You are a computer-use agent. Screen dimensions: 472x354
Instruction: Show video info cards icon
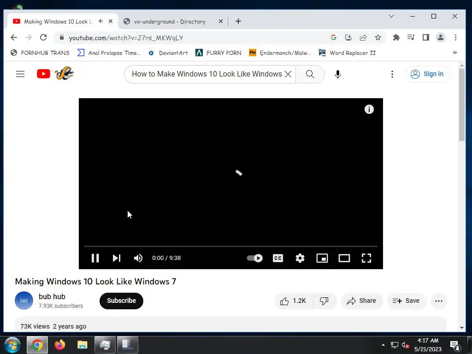369,109
